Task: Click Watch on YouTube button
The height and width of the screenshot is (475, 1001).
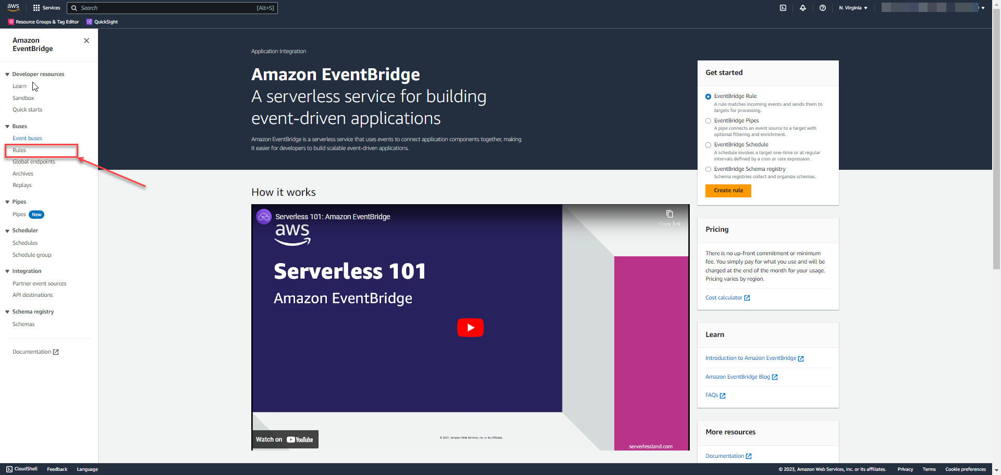Action: click(x=285, y=440)
